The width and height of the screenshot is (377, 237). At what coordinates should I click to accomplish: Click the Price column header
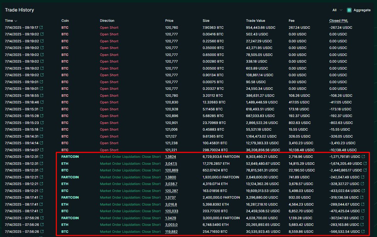click(169, 21)
